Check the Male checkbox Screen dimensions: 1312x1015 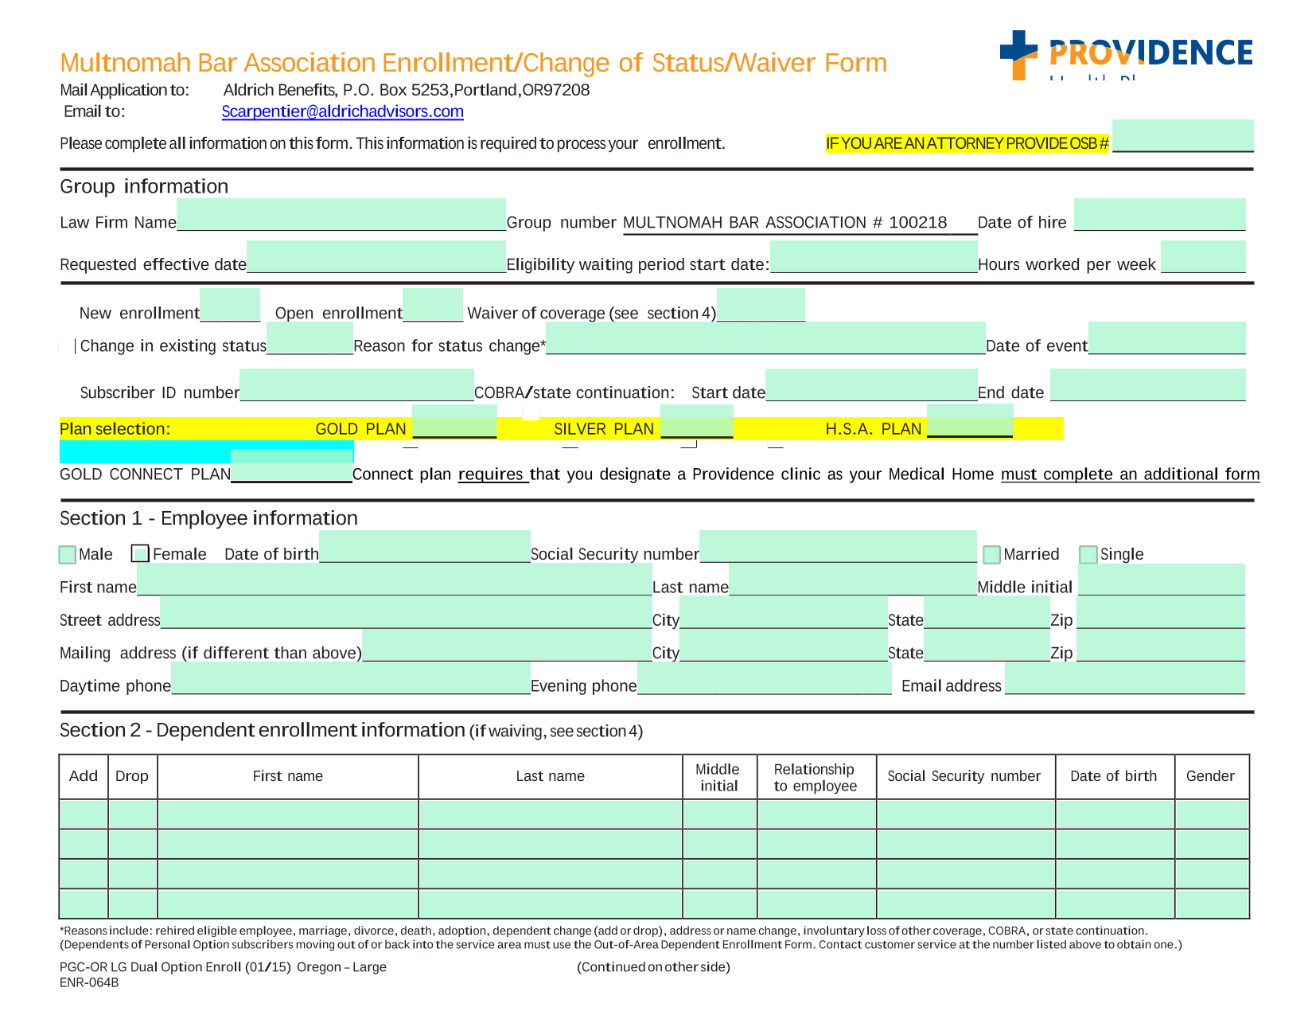tap(68, 554)
